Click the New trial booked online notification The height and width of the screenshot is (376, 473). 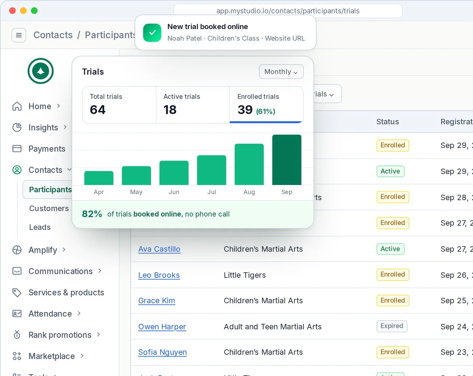(226, 32)
